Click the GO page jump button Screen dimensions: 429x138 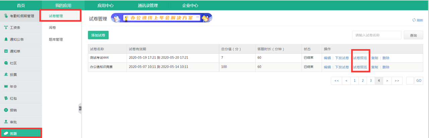coord(419,81)
